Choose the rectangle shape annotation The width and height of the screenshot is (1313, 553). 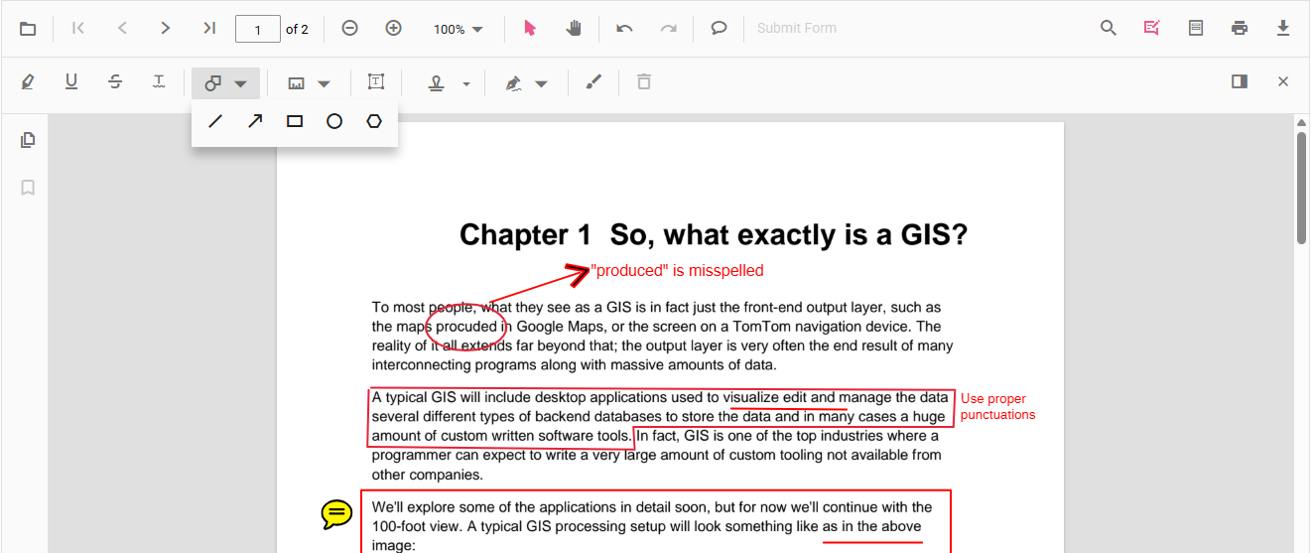pyautogui.click(x=295, y=121)
